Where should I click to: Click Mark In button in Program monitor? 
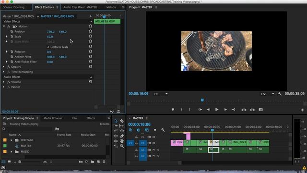pyautogui.click(x=182, y=110)
